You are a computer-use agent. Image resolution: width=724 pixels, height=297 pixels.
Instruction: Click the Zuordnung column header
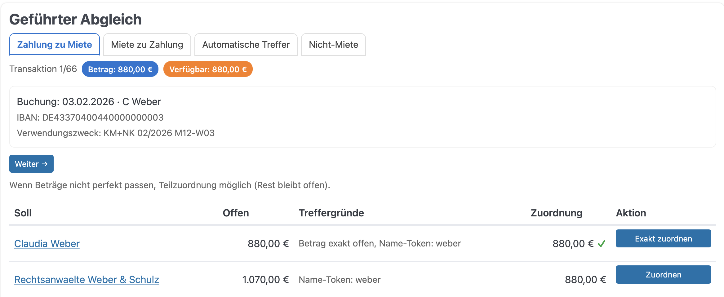(x=556, y=213)
